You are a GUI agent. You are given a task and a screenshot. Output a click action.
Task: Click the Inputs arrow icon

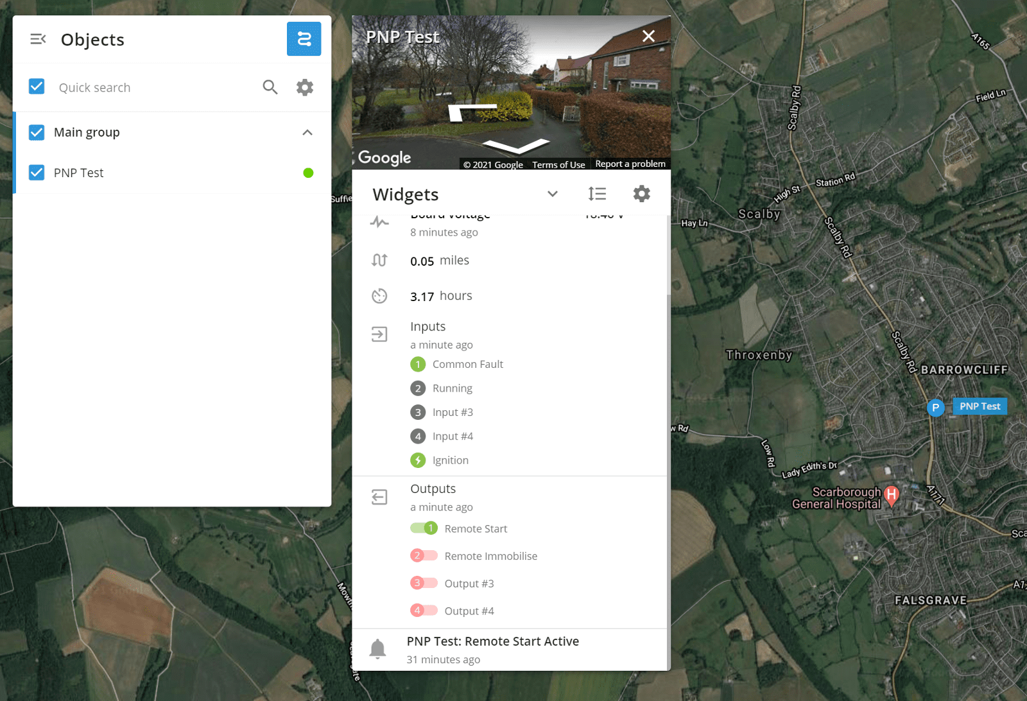pyautogui.click(x=379, y=334)
